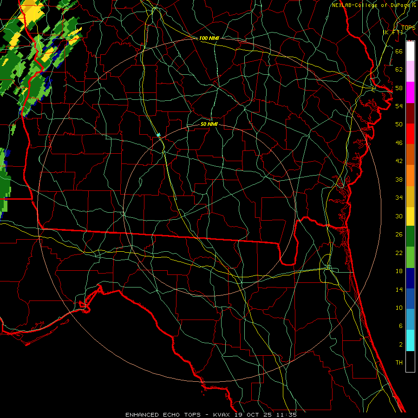Click the dark red swatch between 50 and 54
The width and height of the screenshot is (418, 418).
pyautogui.click(x=410, y=113)
